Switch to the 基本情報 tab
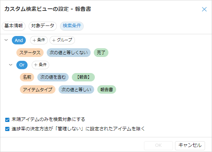212x152 pixels. [14, 26]
